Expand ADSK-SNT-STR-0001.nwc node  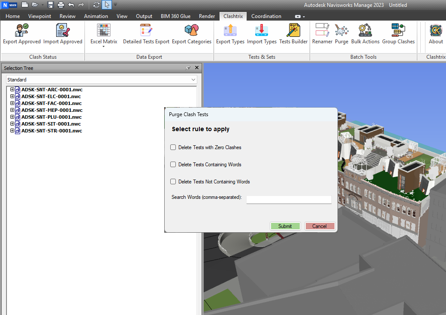click(x=12, y=130)
